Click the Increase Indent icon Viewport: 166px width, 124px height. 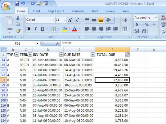click(x=115, y=29)
